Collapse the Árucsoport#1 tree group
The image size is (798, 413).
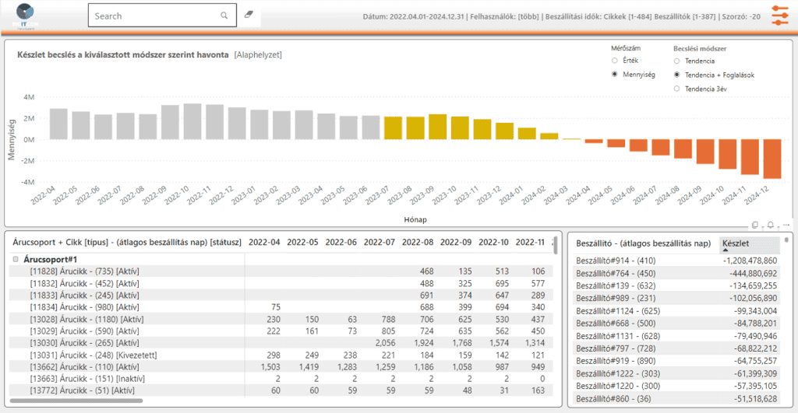[x=16, y=259]
